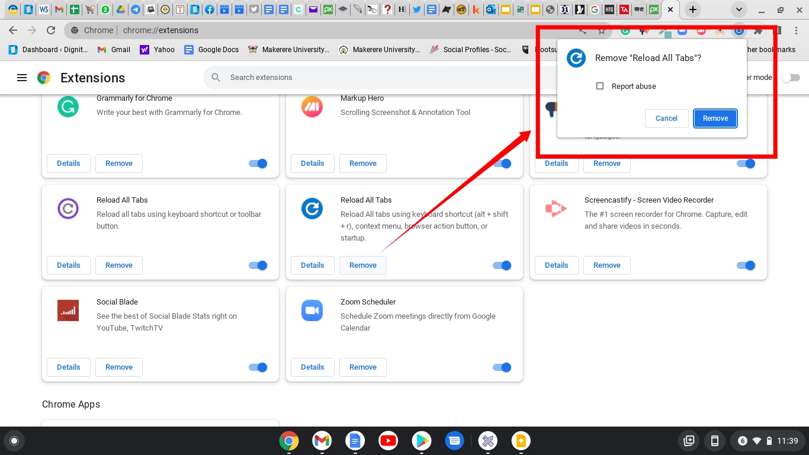Click the Screencastify extension icon
809x455 pixels.
556,209
